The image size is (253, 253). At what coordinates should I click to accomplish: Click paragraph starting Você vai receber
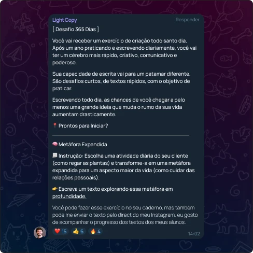124,52
